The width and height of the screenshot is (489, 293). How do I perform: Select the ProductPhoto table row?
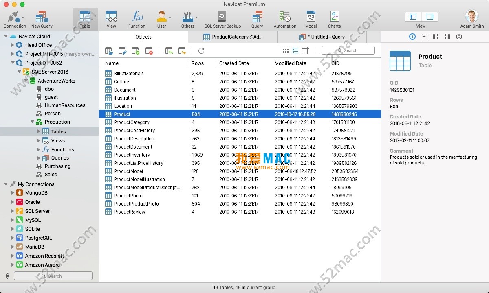coord(240,196)
